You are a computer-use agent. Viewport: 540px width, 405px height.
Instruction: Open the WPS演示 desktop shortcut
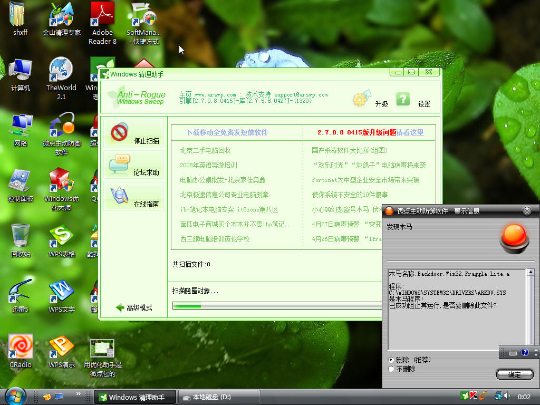pos(62,351)
